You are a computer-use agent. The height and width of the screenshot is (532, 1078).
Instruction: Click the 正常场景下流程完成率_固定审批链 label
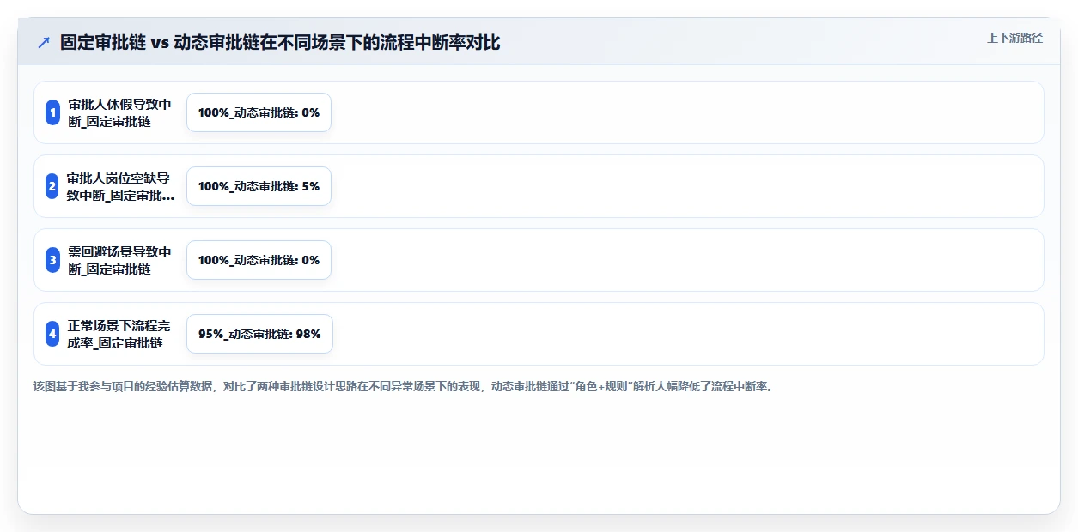(x=119, y=334)
